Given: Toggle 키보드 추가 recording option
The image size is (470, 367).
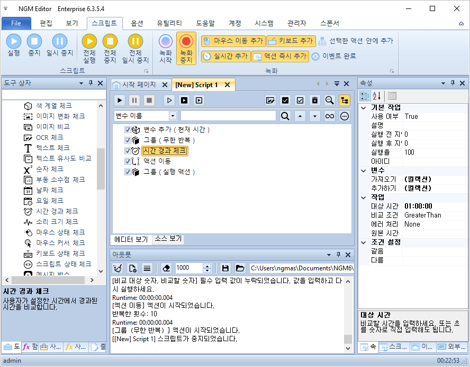Looking at the screenshot, I should 291,41.
